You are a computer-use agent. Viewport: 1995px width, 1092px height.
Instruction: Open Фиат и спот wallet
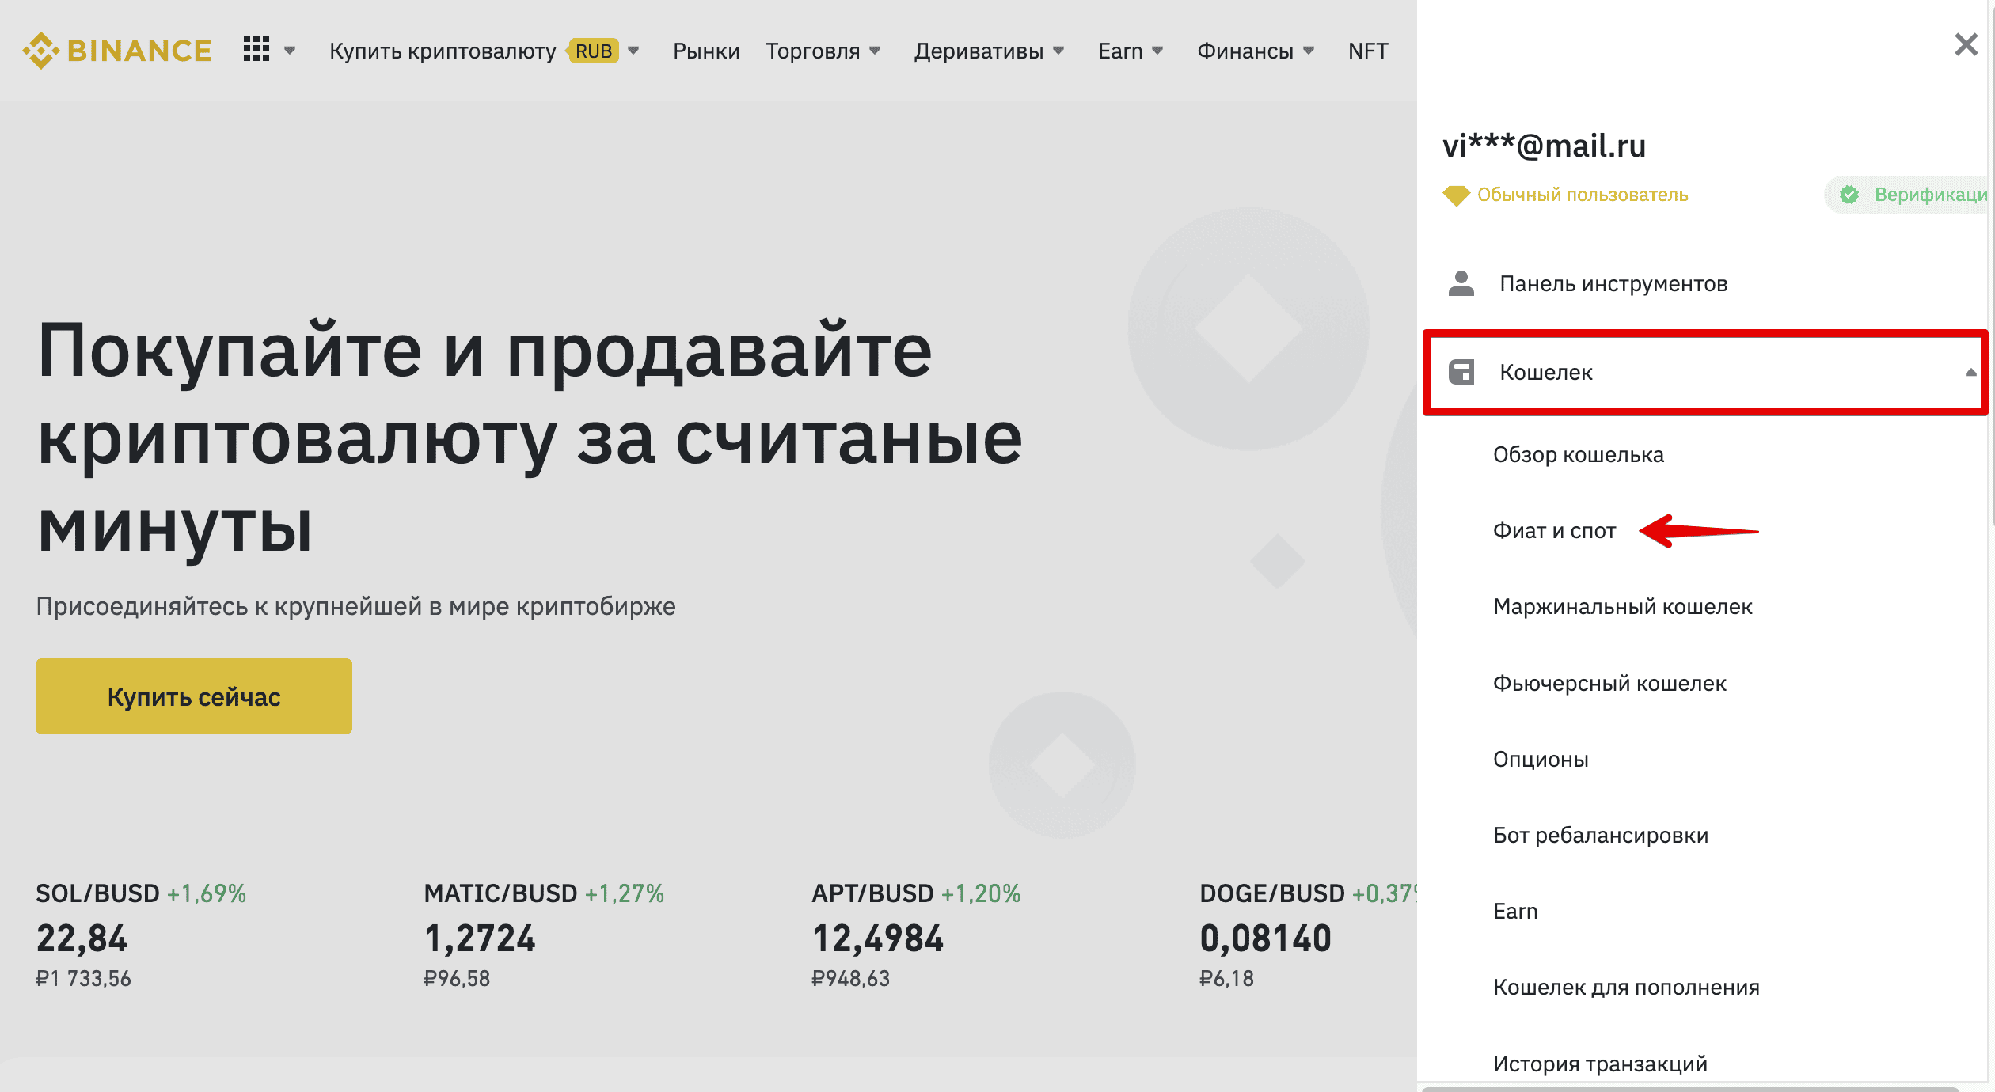click(x=1554, y=530)
